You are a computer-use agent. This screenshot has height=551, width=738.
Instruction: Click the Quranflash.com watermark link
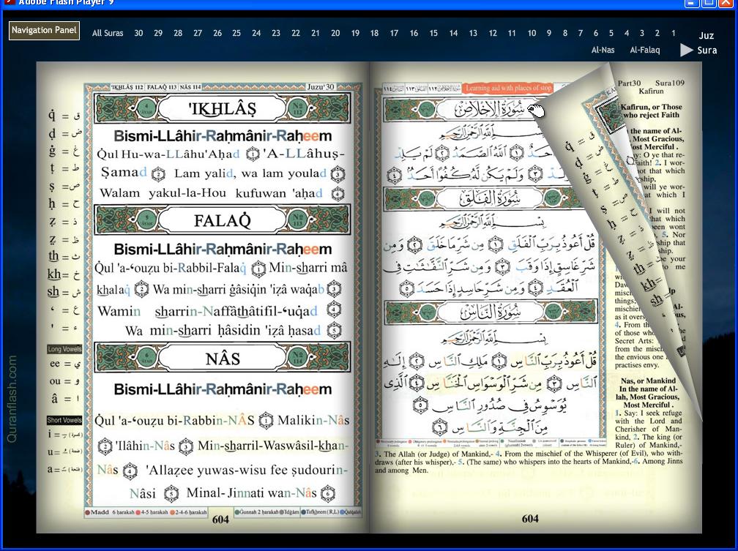point(12,399)
